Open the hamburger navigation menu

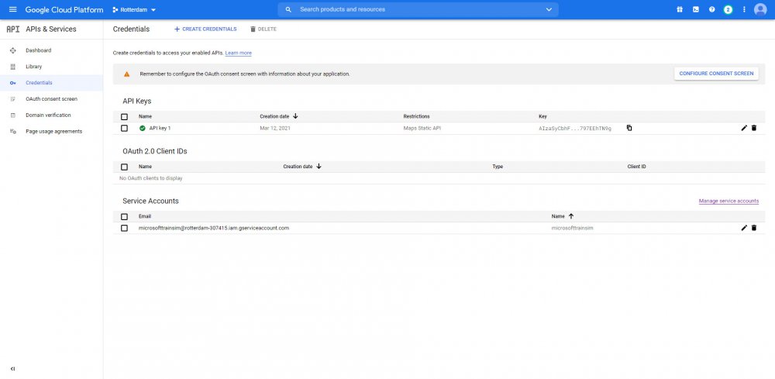[12, 9]
